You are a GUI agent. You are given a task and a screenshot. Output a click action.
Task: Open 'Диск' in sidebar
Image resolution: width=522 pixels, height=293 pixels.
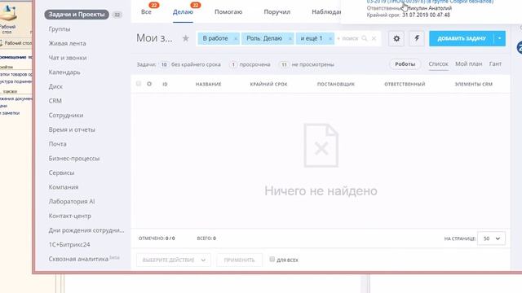(x=55, y=86)
